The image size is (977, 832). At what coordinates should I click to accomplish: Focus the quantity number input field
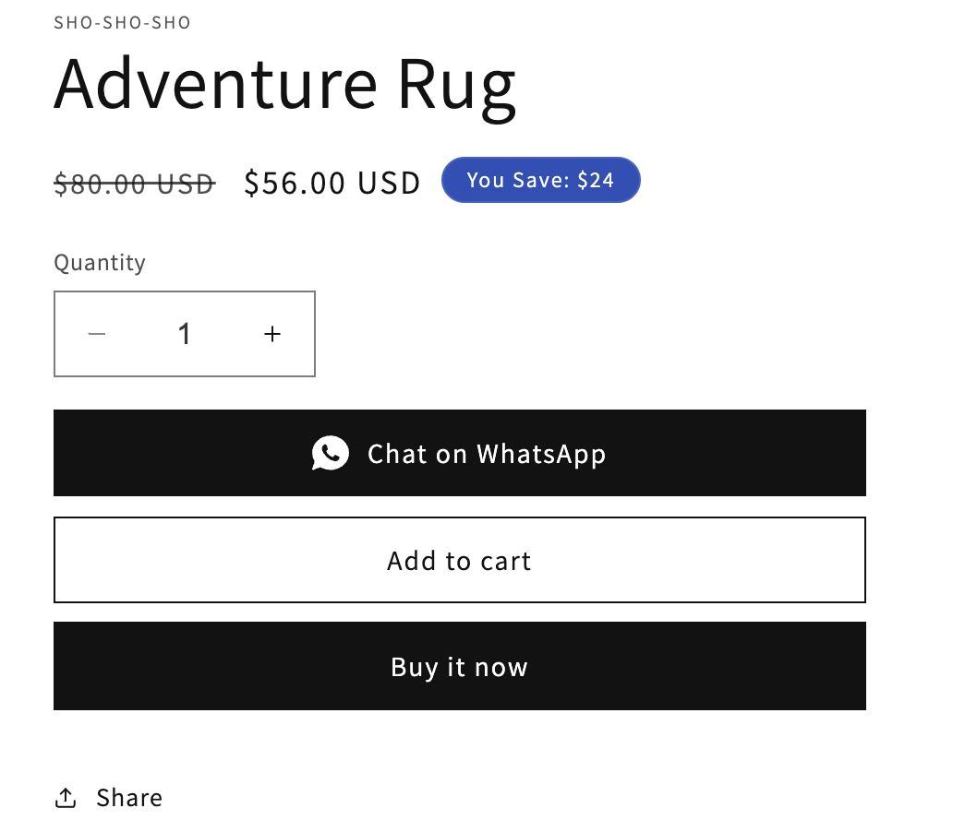[x=185, y=334]
